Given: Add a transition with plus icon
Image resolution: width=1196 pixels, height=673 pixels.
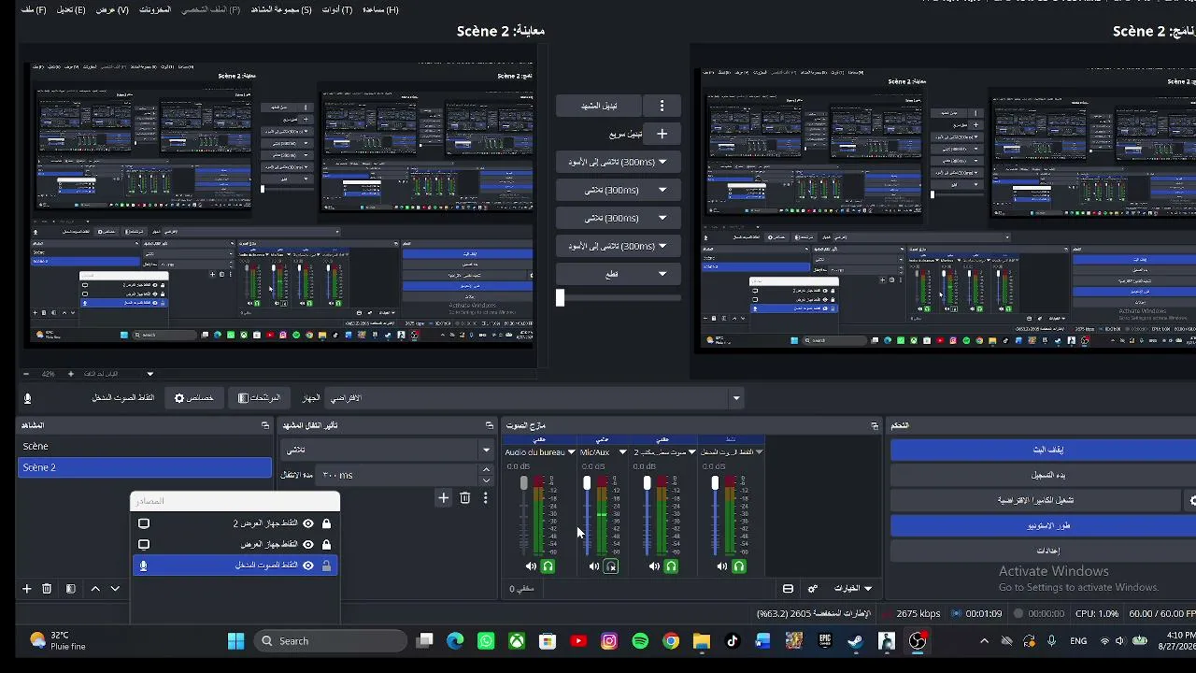Looking at the screenshot, I should coord(444,498).
